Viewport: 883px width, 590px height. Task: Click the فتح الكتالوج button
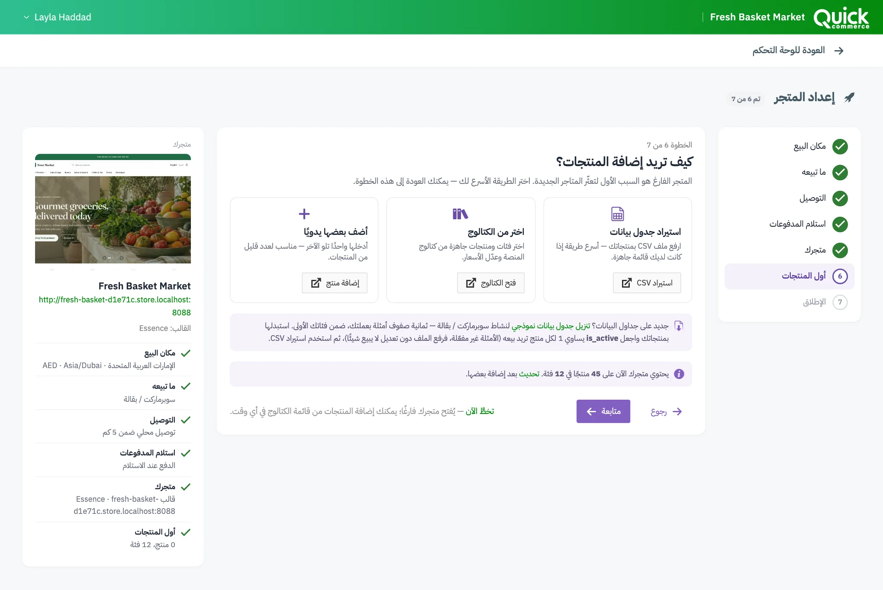(490, 283)
